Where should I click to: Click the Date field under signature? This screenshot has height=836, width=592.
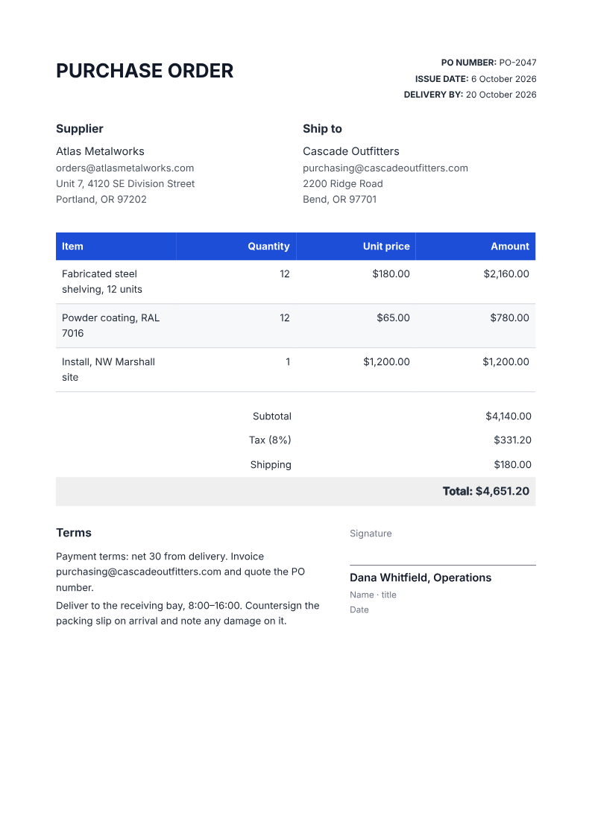359,609
